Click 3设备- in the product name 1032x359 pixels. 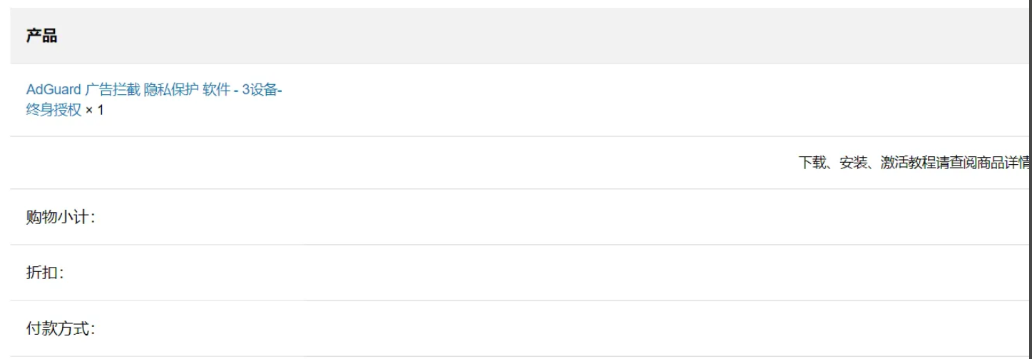coord(262,90)
